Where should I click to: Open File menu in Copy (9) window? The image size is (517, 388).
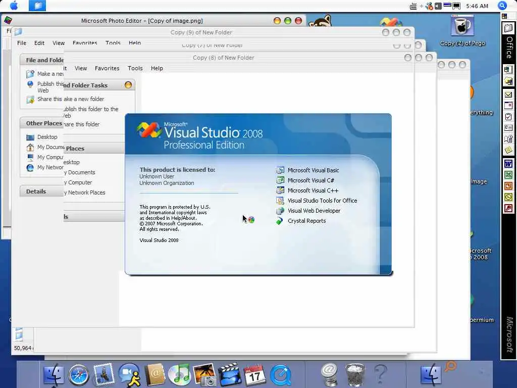[22, 43]
